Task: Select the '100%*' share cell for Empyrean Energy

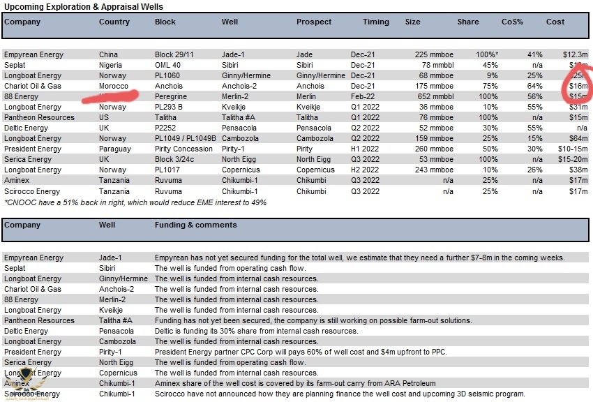Action: [x=487, y=54]
